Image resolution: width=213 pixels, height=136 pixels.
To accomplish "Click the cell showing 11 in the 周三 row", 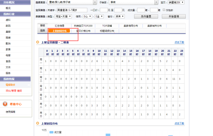I will pyautogui.click(x=174, y=79).
